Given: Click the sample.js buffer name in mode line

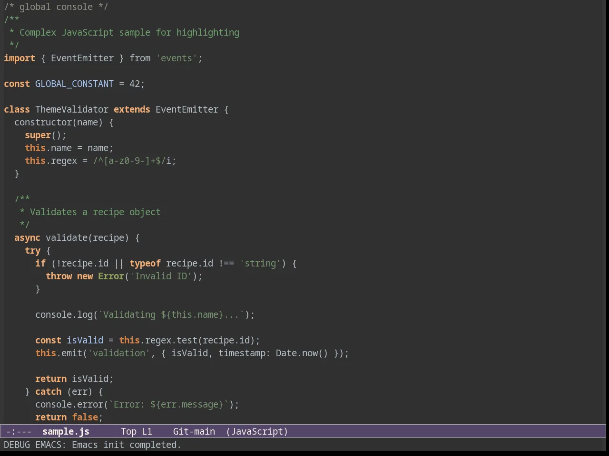Looking at the screenshot, I should tap(66, 431).
